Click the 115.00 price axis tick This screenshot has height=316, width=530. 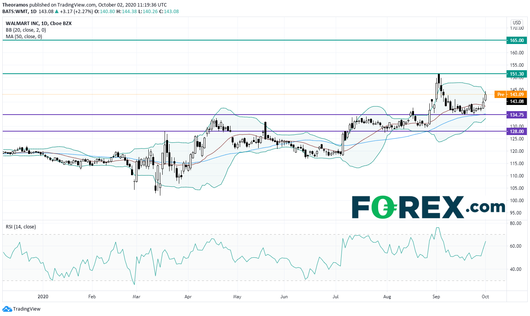tap(517, 164)
